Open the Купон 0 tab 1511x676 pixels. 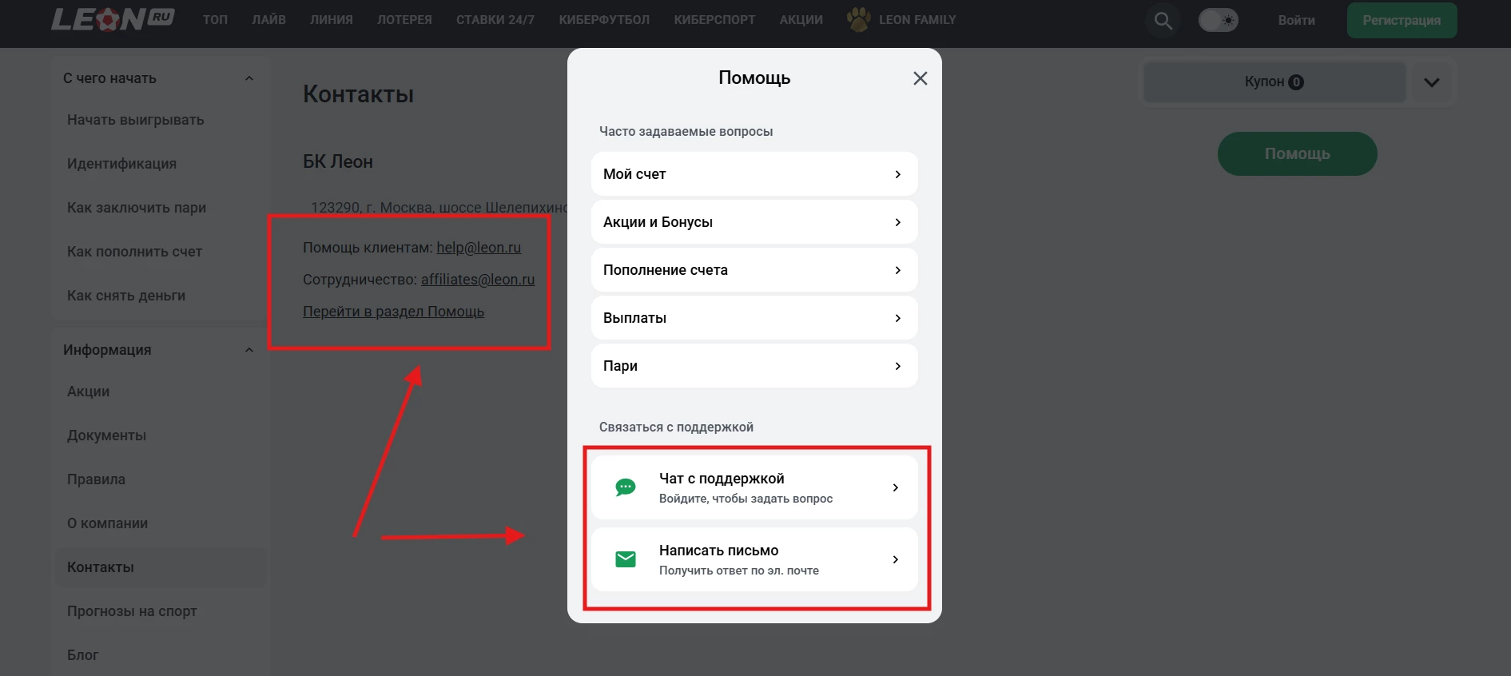point(1274,82)
